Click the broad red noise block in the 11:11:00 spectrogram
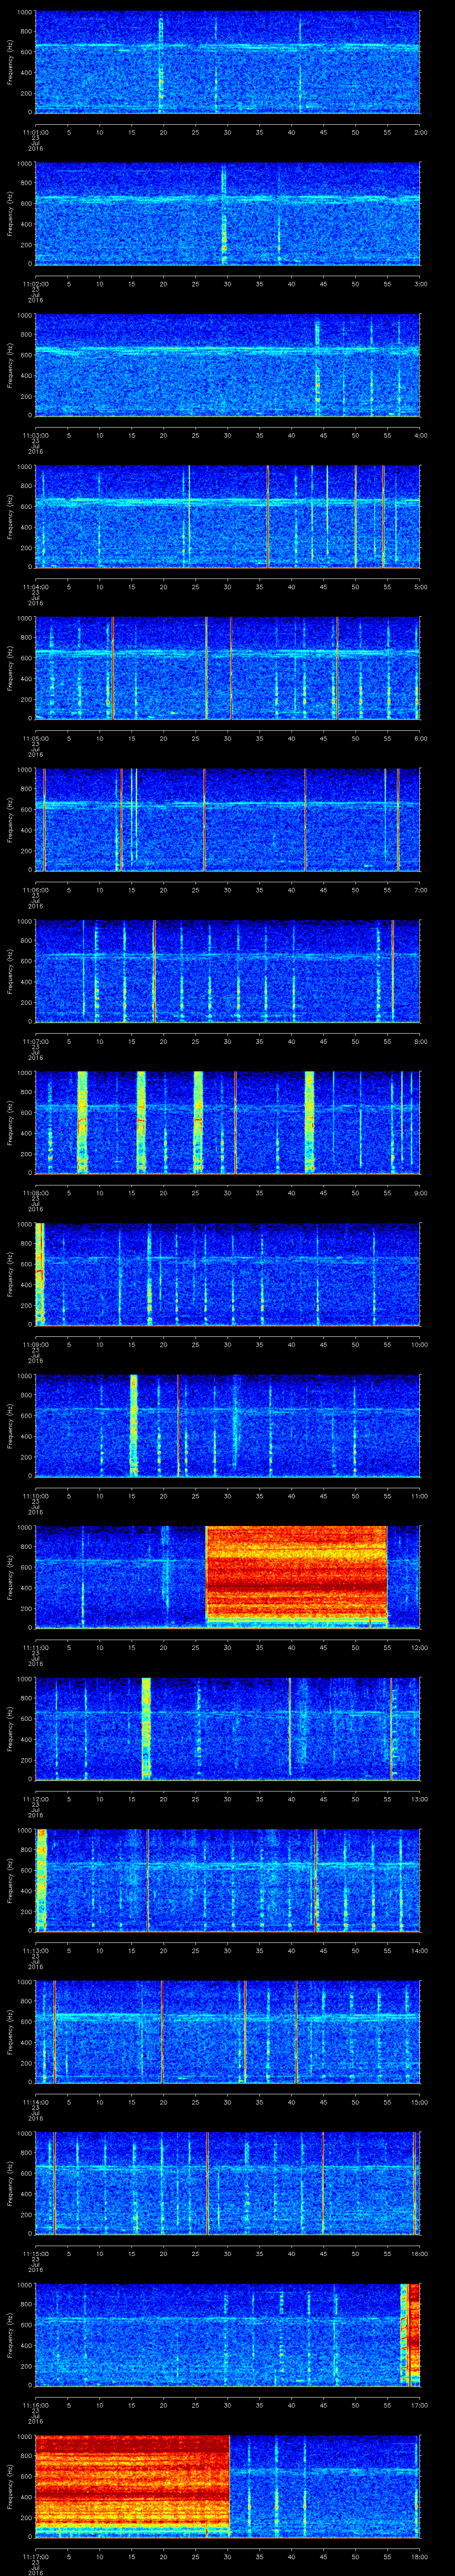This screenshot has width=455, height=2576. coord(296,1577)
